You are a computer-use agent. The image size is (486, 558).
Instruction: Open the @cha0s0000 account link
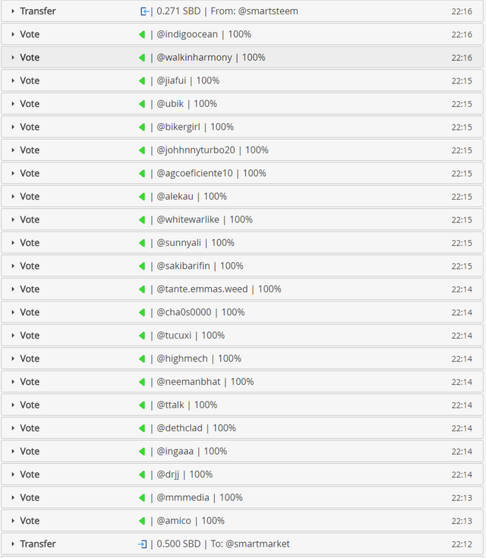coord(184,312)
